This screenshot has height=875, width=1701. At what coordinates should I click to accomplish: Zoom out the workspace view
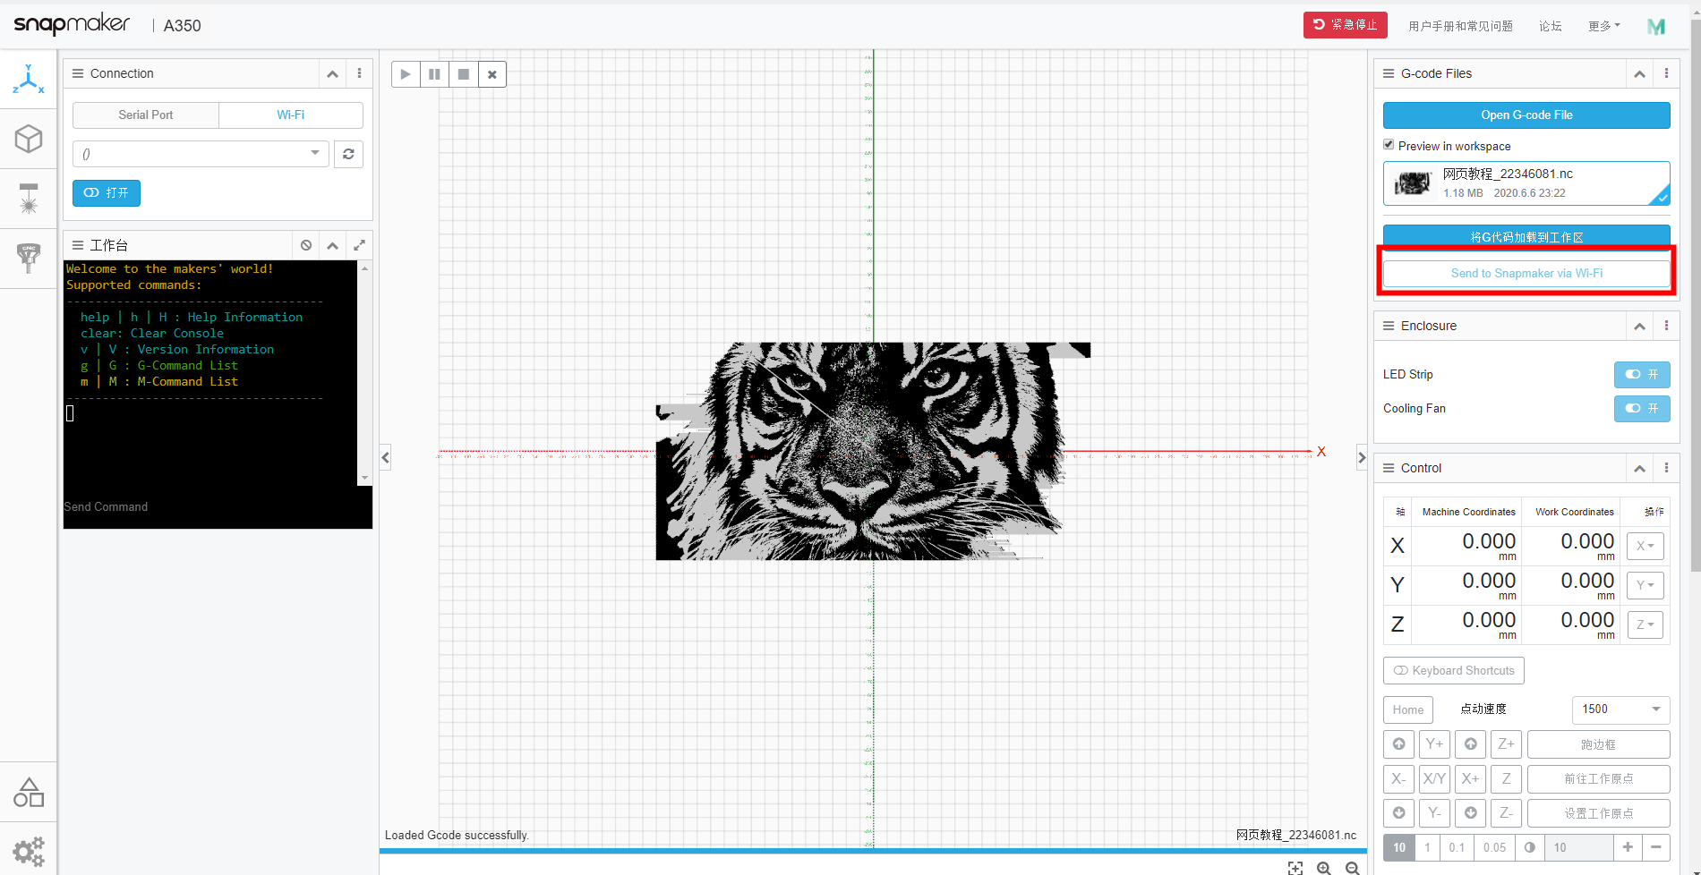(x=1353, y=868)
